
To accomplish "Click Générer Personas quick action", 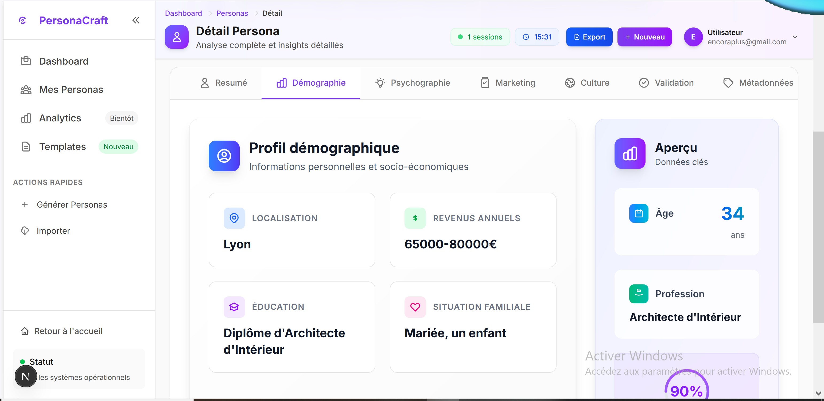I will pyautogui.click(x=72, y=204).
